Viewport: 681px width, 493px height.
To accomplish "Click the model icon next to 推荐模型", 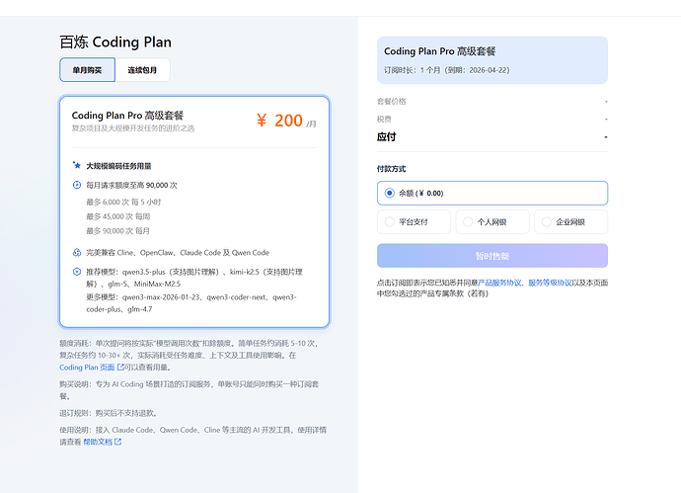I will click(x=76, y=272).
